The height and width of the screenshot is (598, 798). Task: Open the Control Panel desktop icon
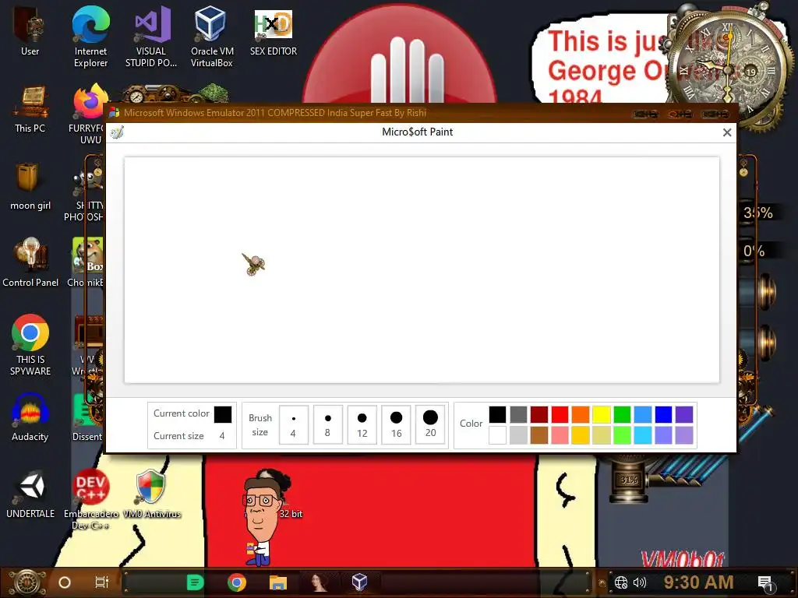30,262
